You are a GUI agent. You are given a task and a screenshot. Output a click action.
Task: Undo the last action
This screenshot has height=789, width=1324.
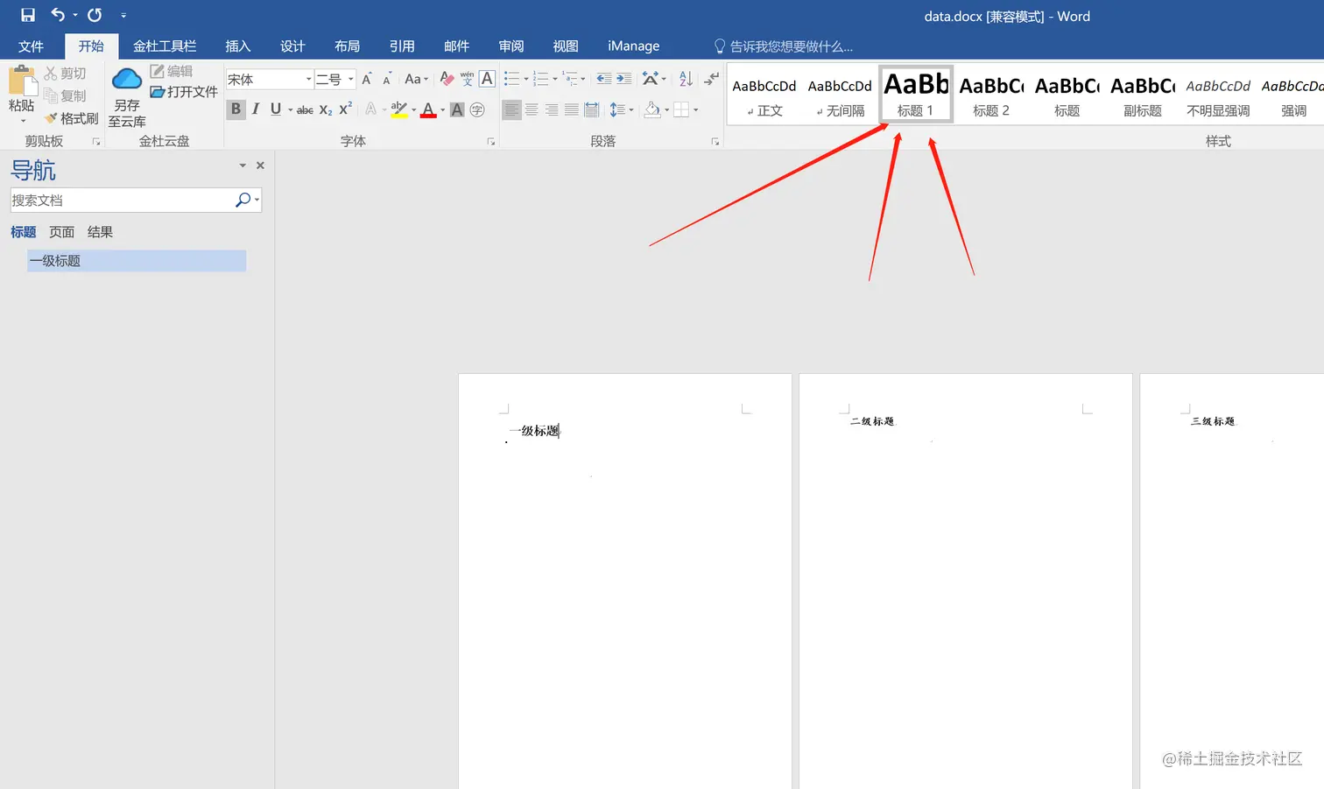58,15
